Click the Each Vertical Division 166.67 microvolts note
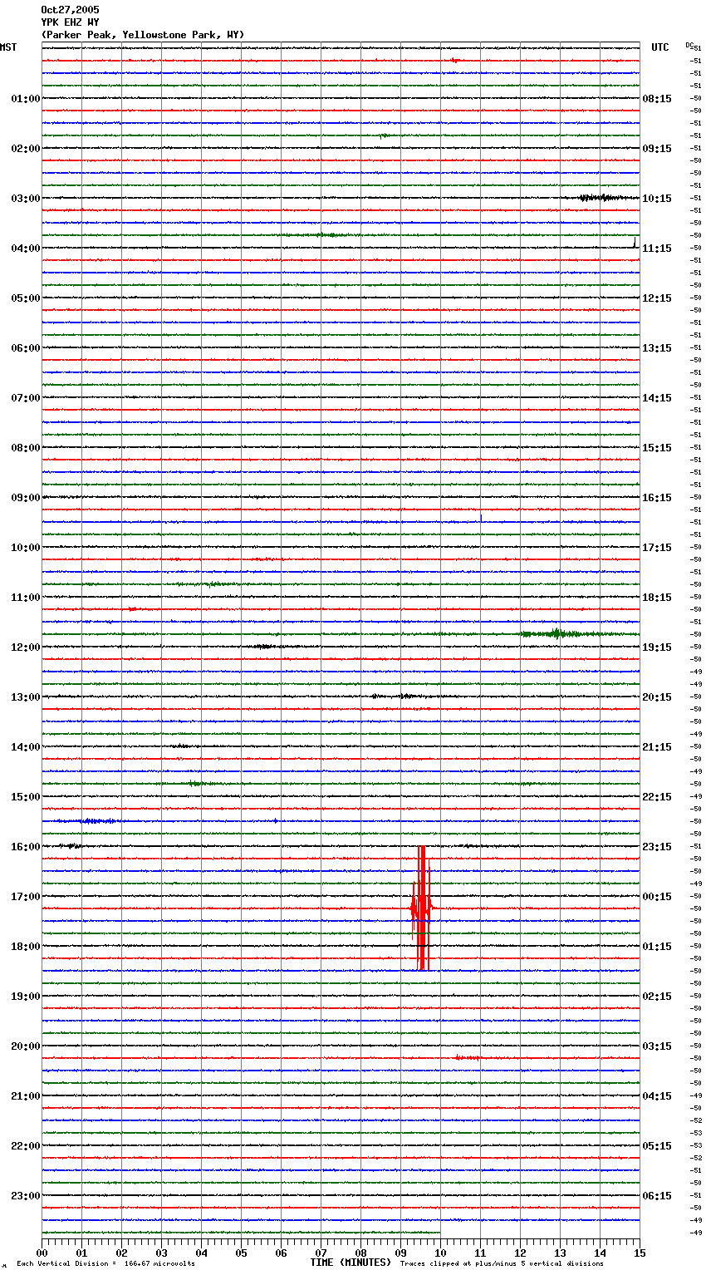The image size is (706, 1275). (105, 1264)
